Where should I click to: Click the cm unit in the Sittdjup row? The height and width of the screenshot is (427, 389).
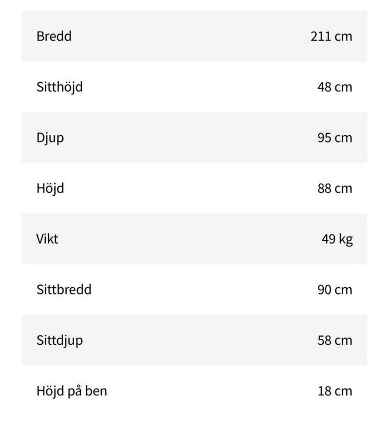[x=343, y=341]
